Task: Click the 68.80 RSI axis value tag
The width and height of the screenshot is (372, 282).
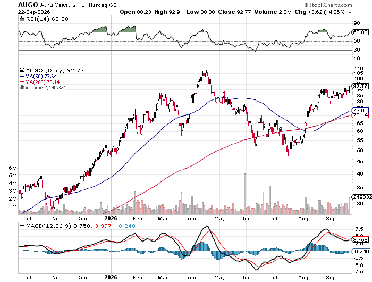Action: 360,32
